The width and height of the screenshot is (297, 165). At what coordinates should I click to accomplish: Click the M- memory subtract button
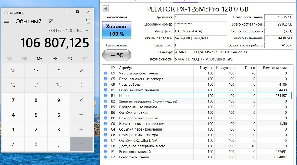[x=55, y=58]
